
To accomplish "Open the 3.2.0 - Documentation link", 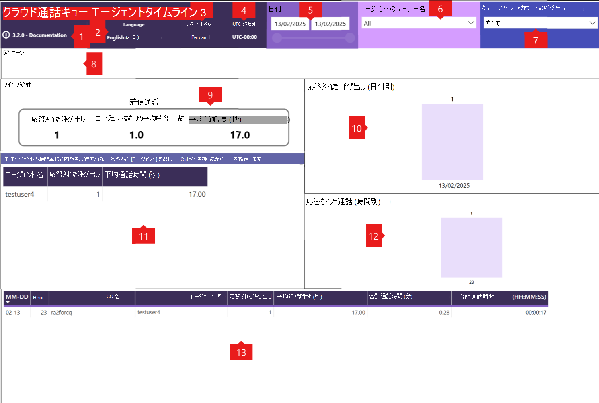I will 39,35.
